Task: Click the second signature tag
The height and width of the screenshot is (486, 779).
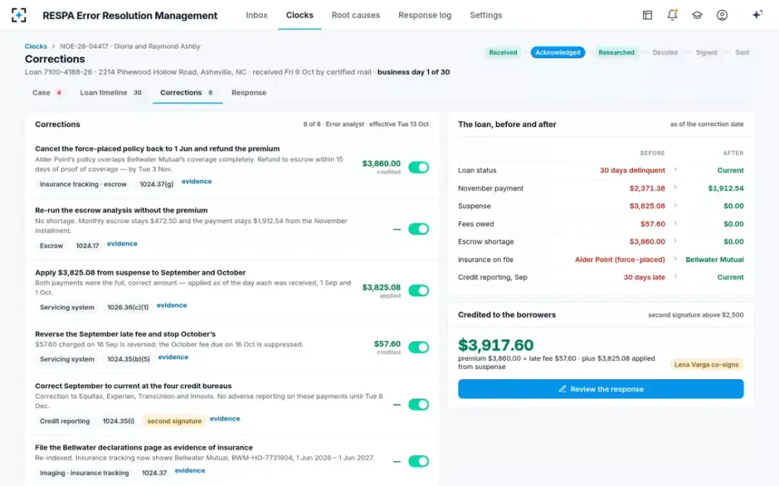Action: (174, 421)
